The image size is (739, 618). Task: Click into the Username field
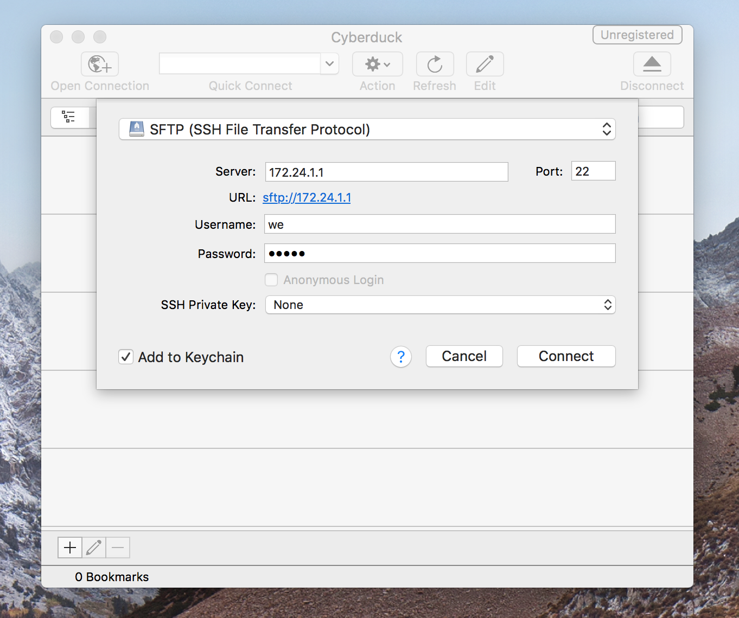pos(440,224)
